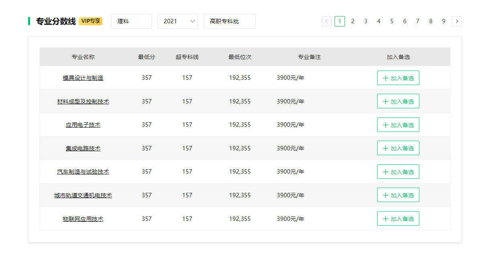This screenshot has height=253, width=486.
Task: Jump to page 2
Action: (x=353, y=21)
